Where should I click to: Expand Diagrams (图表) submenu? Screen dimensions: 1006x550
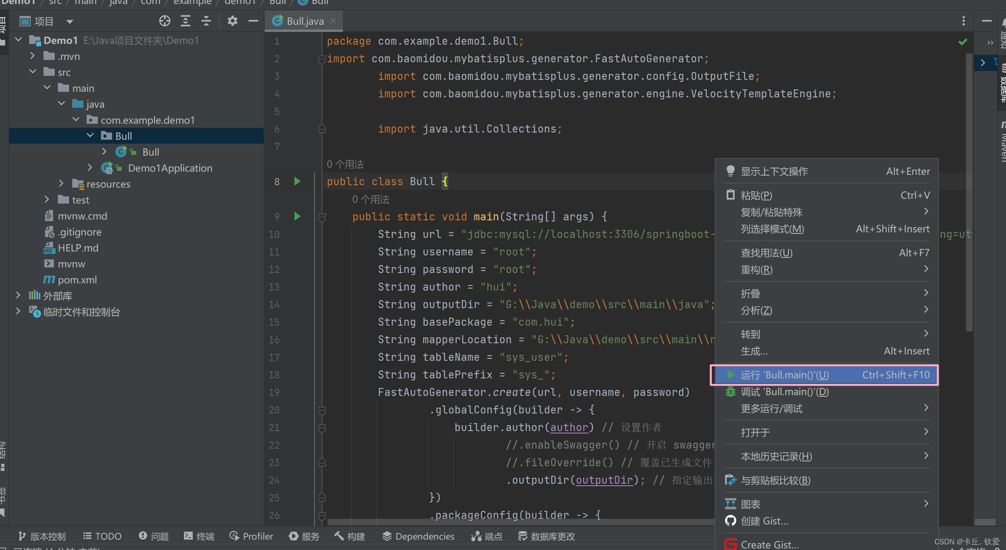pos(827,504)
